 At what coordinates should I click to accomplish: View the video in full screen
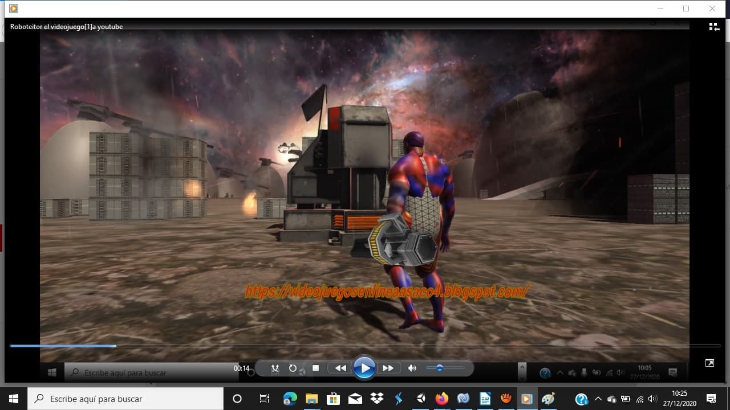tap(709, 363)
